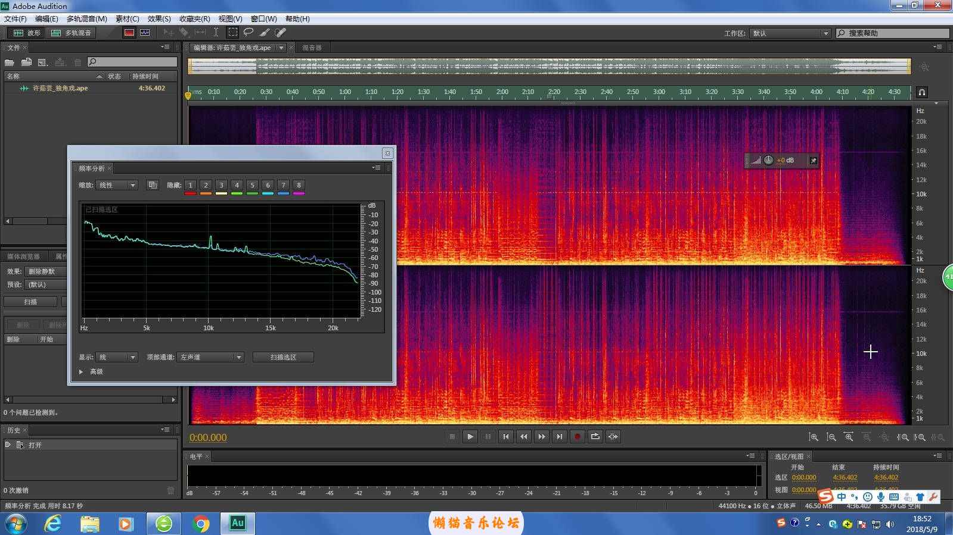Click the Rewind button
953x535 pixels.
tap(524, 437)
